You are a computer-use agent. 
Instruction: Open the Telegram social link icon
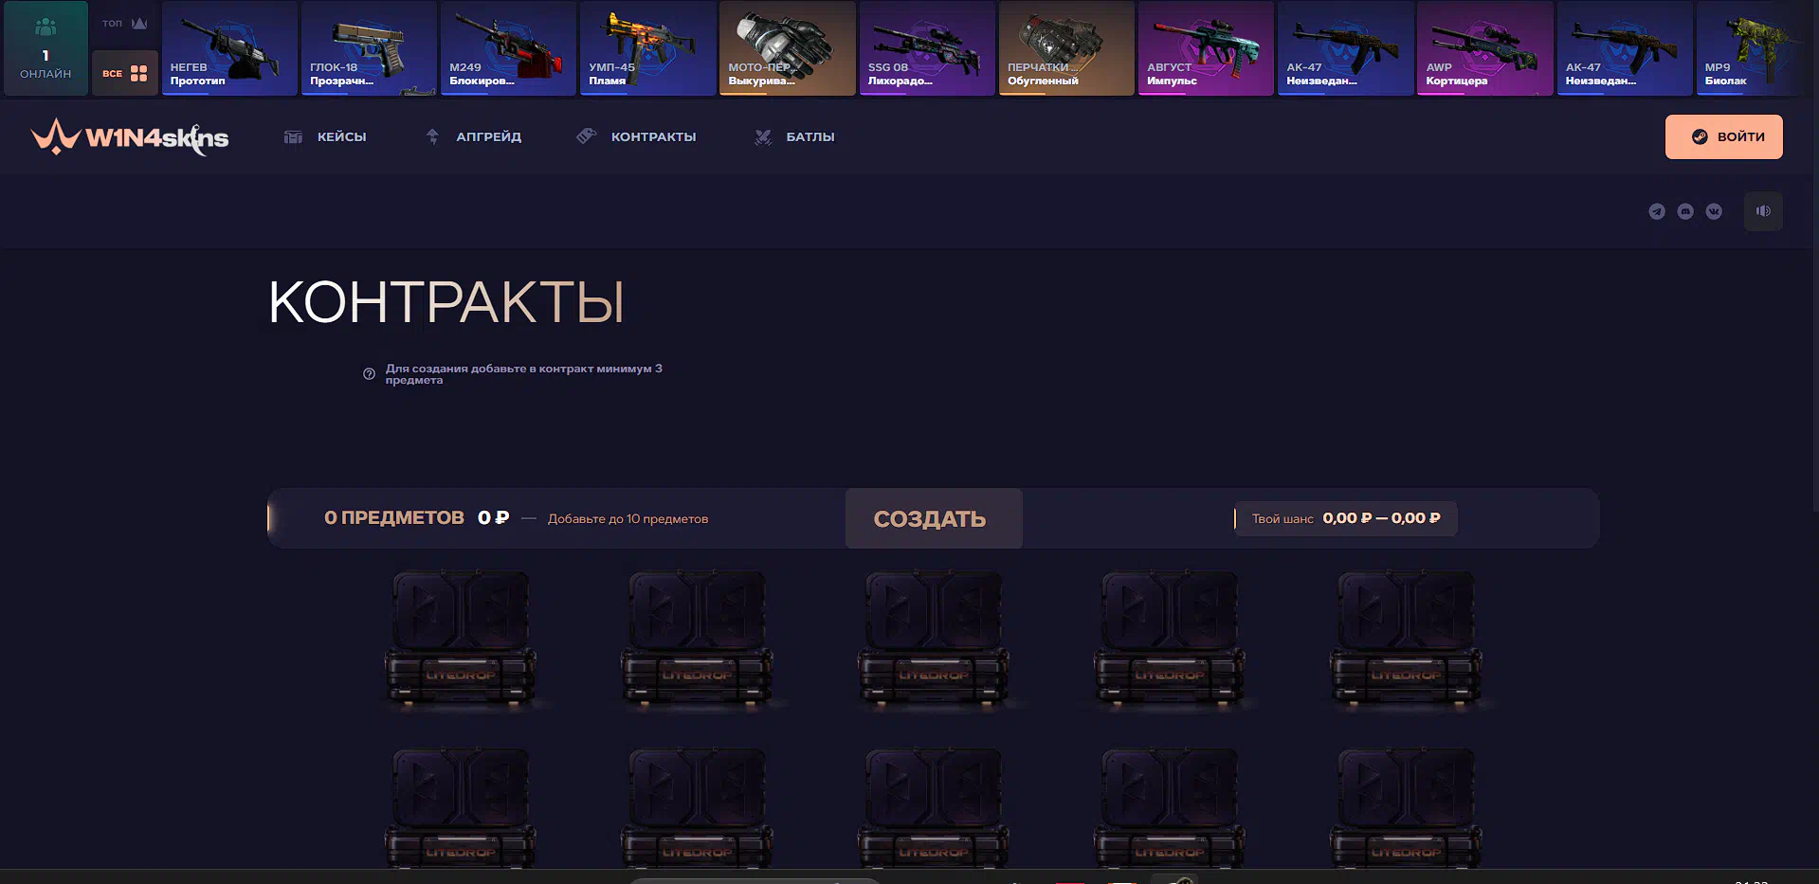[1656, 211]
